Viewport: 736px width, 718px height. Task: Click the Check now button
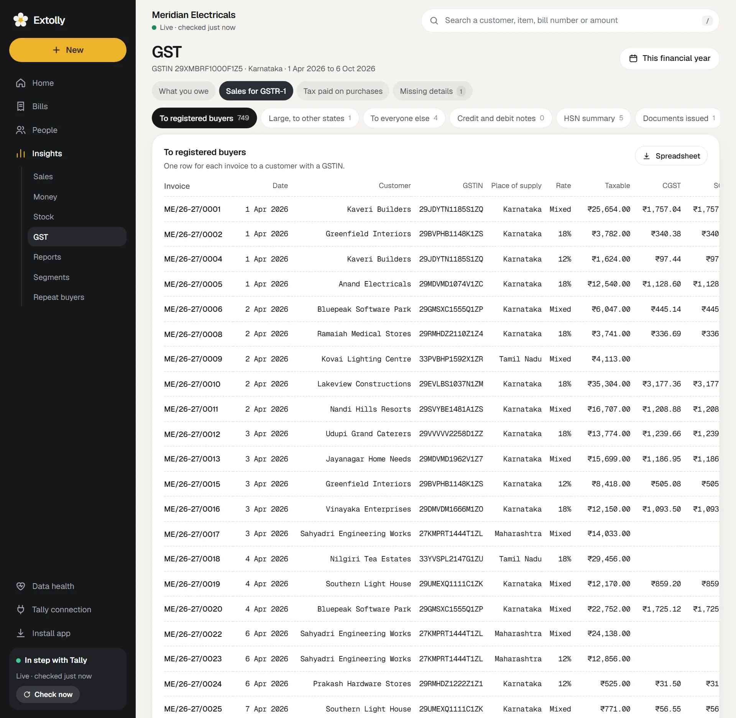tap(48, 695)
